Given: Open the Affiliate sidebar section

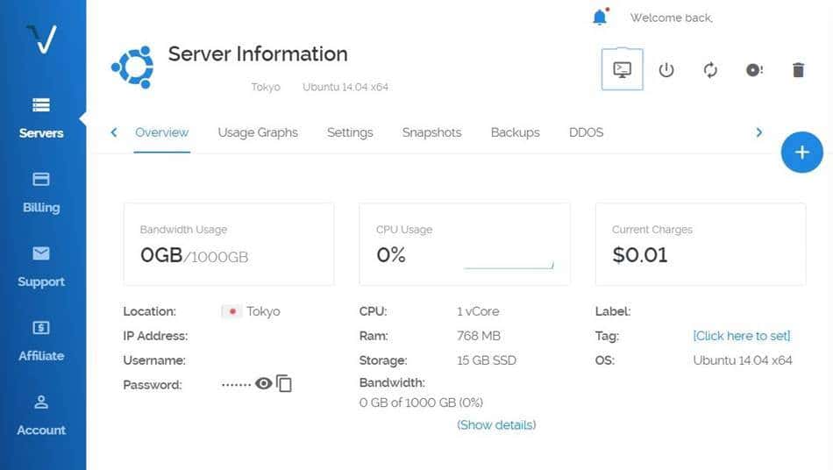Looking at the screenshot, I should pyautogui.click(x=41, y=341).
